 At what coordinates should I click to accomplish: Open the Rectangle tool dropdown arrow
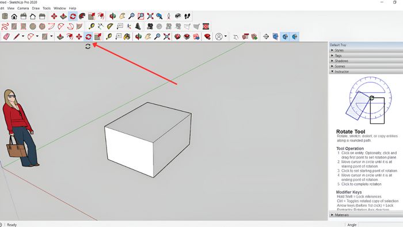tap(51, 36)
